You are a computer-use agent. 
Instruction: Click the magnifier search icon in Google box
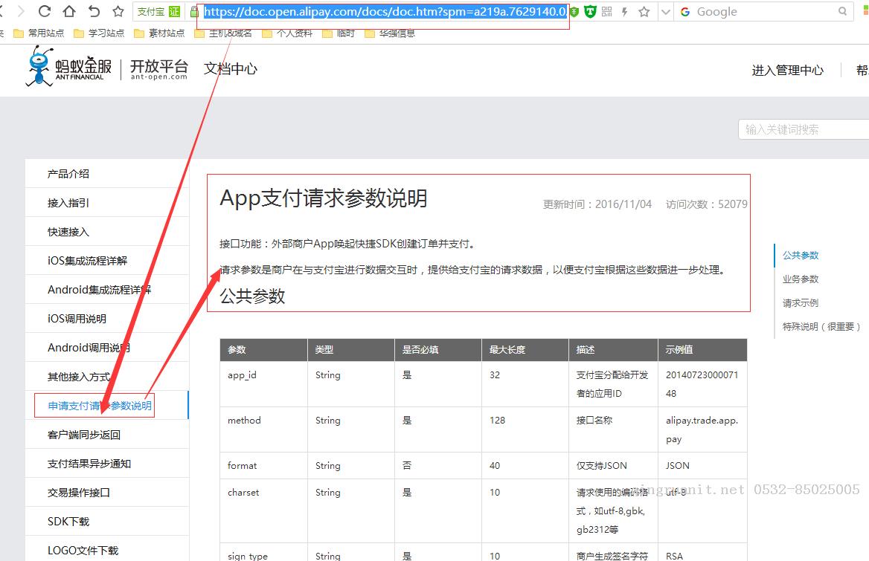coord(842,11)
